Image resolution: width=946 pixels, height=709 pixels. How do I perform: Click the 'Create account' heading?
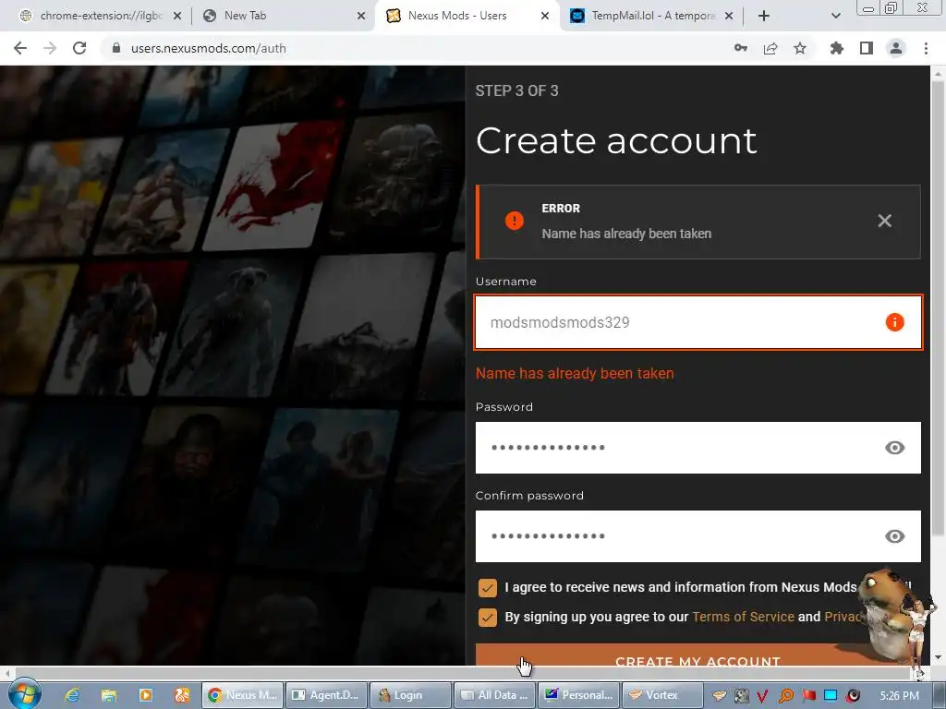[616, 141]
